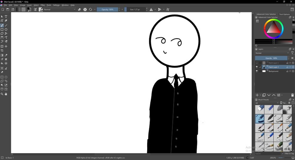Image resolution: width=295 pixels, height=160 pixels.
Task: Hide Paint Layer 1 with eye icon
Action: (x=257, y=67)
